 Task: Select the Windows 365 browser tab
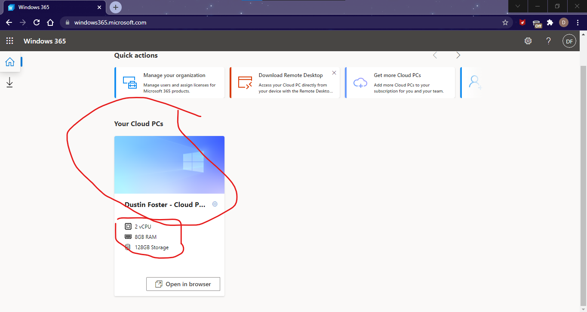tap(54, 7)
